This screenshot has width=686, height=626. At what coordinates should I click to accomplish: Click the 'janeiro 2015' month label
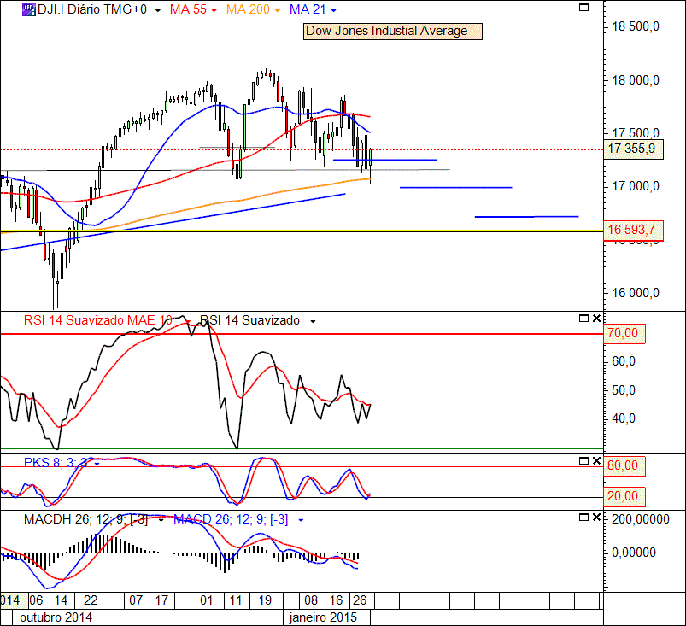click(323, 617)
